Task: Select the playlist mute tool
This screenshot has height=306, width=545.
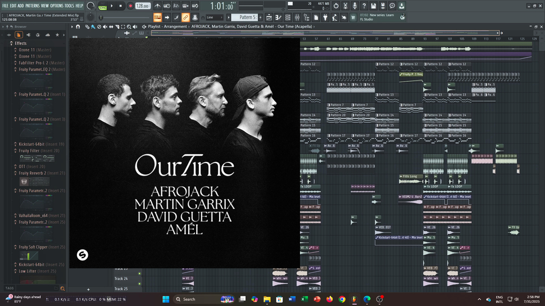Action: (x=105, y=27)
